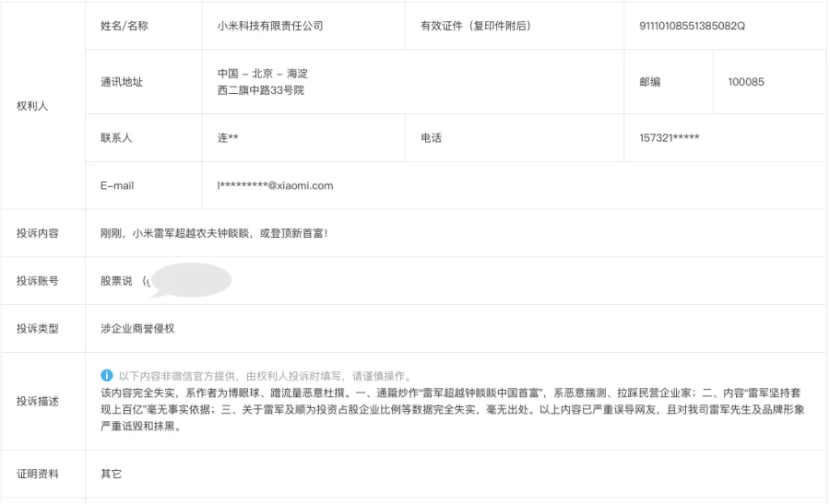Click the 证明资料 row label
This screenshot has width=830, height=504.
pyautogui.click(x=38, y=474)
